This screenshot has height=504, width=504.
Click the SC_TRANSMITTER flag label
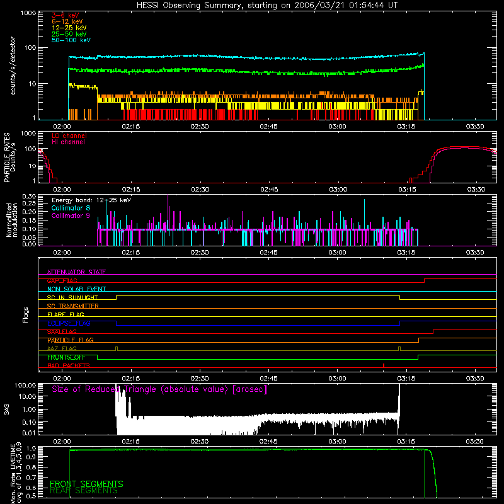pyautogui.click(x=73, y=306)
